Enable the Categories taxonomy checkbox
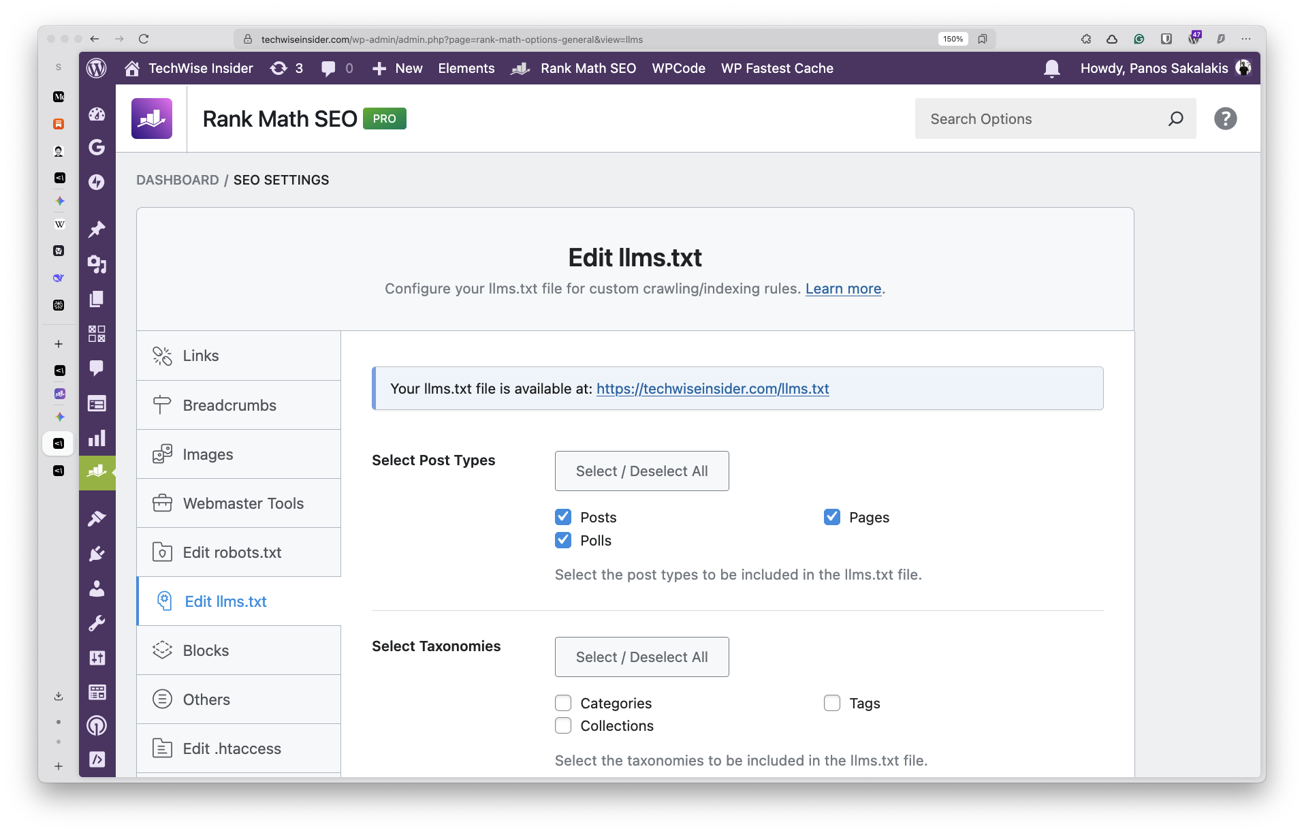 click(563, 703)
